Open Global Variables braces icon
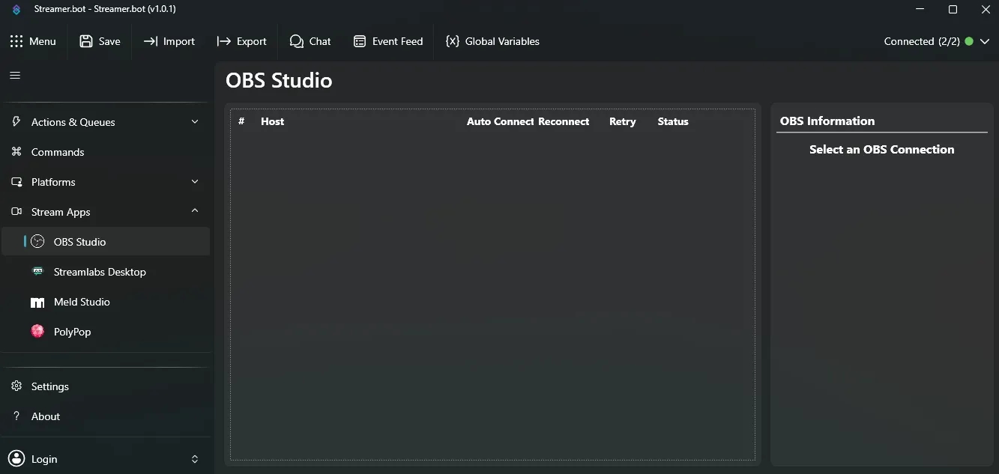Screen dimensions: 999x474 coord(452,41)
